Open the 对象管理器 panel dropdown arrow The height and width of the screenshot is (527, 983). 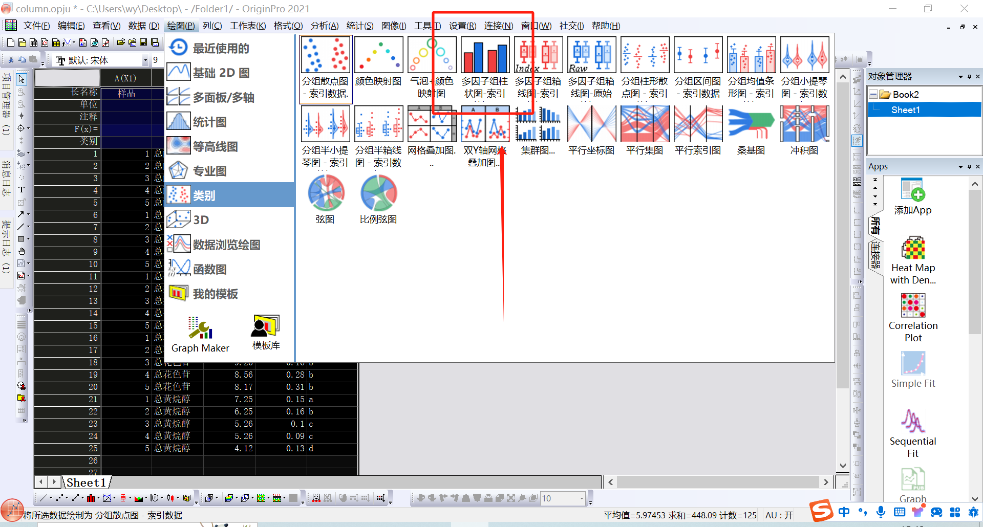(x=960, y=77)
